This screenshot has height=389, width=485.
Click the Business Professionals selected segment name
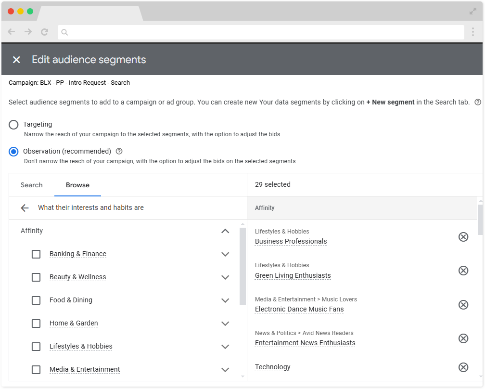pos(291,241)
